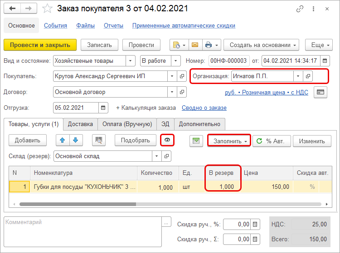340x253 pixels.
Task: Switch to the Дополнительно tab
Action: point(199,124)
